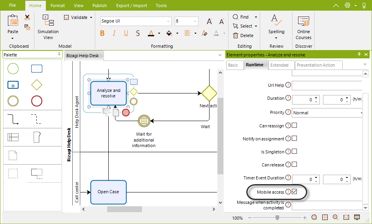Expand the Select dropdown arrow
Screen dimensions: 372x224
pos(256,26)
